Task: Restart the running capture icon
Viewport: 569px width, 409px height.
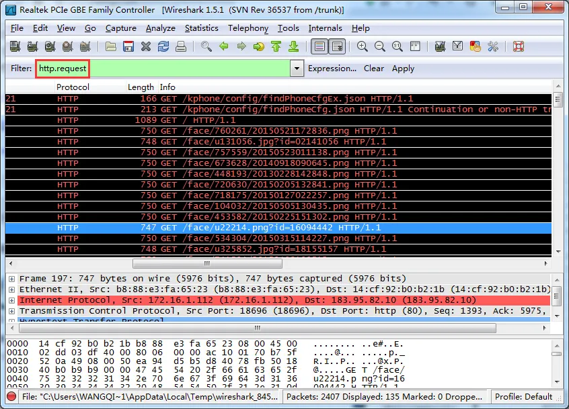Action: (85, 46)
